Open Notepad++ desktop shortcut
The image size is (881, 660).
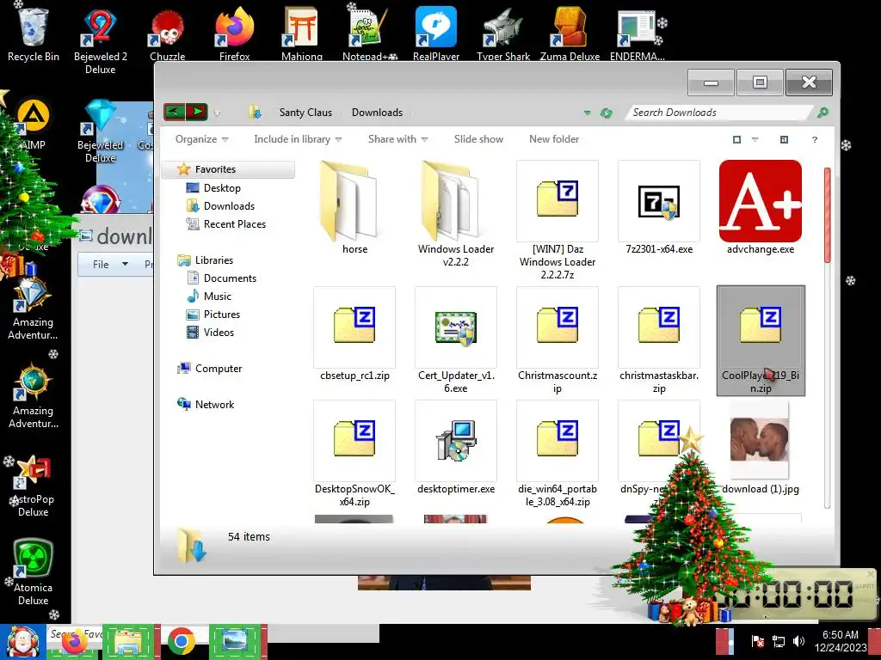(368, 34)
